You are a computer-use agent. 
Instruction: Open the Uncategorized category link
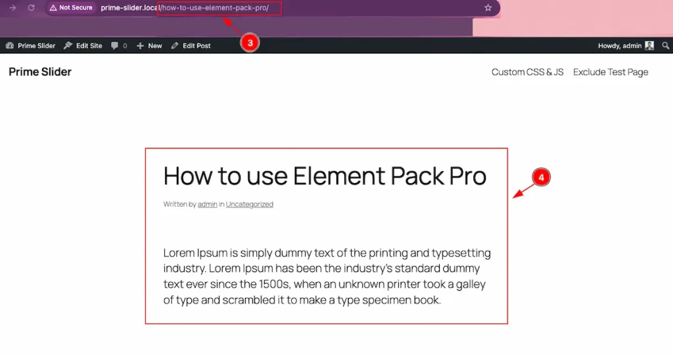249,204
